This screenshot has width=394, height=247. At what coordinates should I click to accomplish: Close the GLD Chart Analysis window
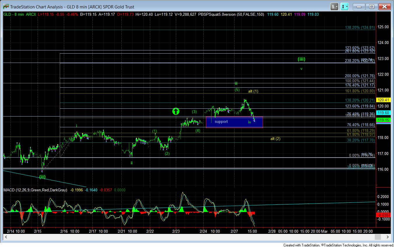[384, 6]
